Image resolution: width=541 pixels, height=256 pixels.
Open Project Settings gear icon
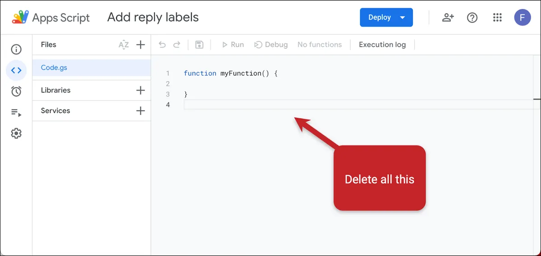[x=16, y=133]
